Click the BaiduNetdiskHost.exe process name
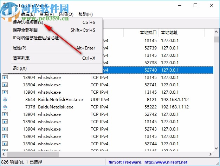Viewport: 220px width, 166px height. pos(60,100)
